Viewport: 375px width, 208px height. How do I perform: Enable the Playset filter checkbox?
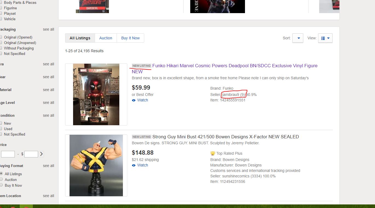pyautogui.click(x=1, y=13)
